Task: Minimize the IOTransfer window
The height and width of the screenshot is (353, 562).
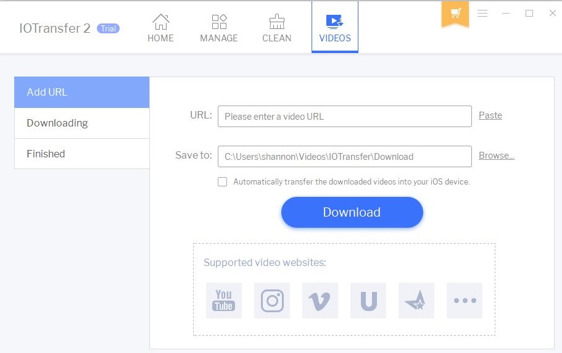Action: click(x=506, y=13)
